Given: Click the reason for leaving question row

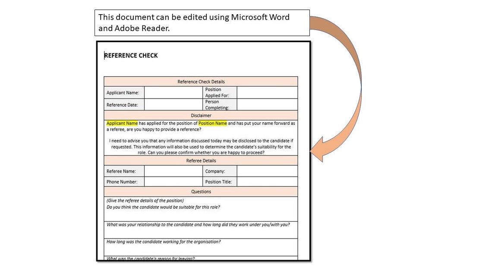Looking at the screenshot, I should coord(201,257).
